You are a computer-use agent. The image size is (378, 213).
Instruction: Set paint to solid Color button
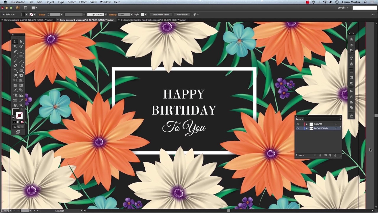tap(14, 122)
